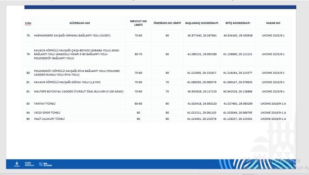
Task: Click the MEVCUT HIZ LİMİTİ header cell
Action: coord(138,23)
